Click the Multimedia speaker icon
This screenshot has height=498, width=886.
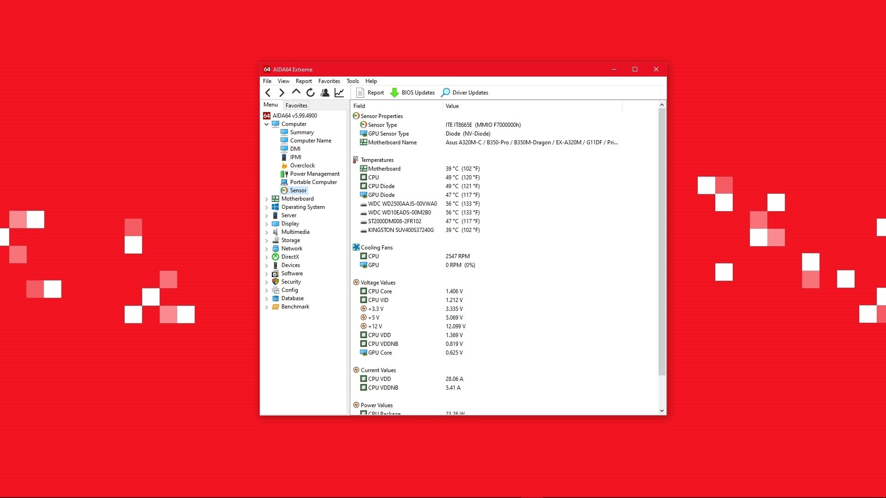275,232
